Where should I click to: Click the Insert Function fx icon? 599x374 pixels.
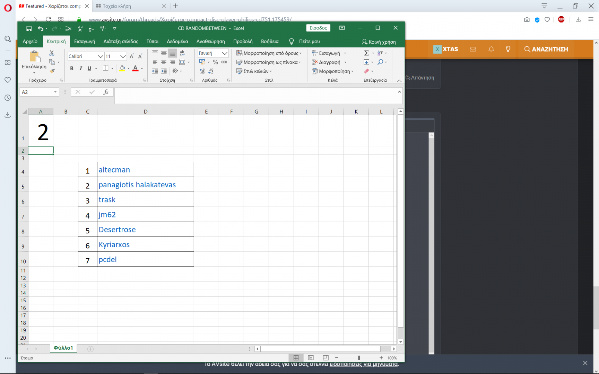[x=106, y=92]
